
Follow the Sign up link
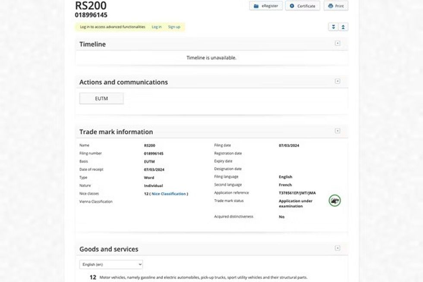coord(174,27)
